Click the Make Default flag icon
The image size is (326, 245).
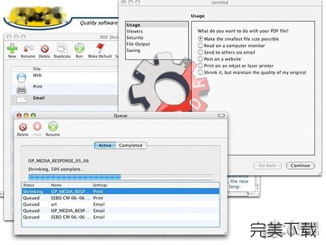[x=100, y=48]
